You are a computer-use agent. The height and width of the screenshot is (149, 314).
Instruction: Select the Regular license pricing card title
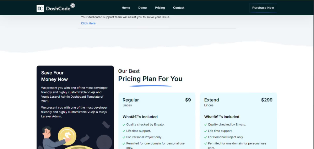(131, 100)
